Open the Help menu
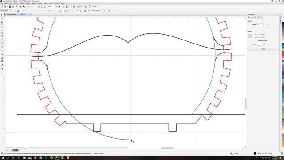 coord(63,4)
